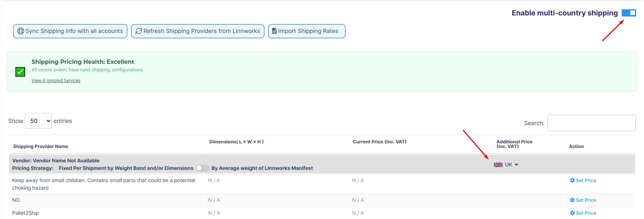Expand the UK country selector caret
This screenshot has width=644, height=219.
[x=516, y=165]
